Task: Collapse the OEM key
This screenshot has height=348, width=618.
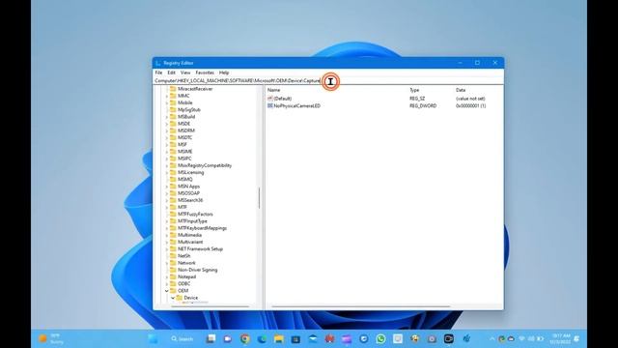Action: (x=167, y=291)
